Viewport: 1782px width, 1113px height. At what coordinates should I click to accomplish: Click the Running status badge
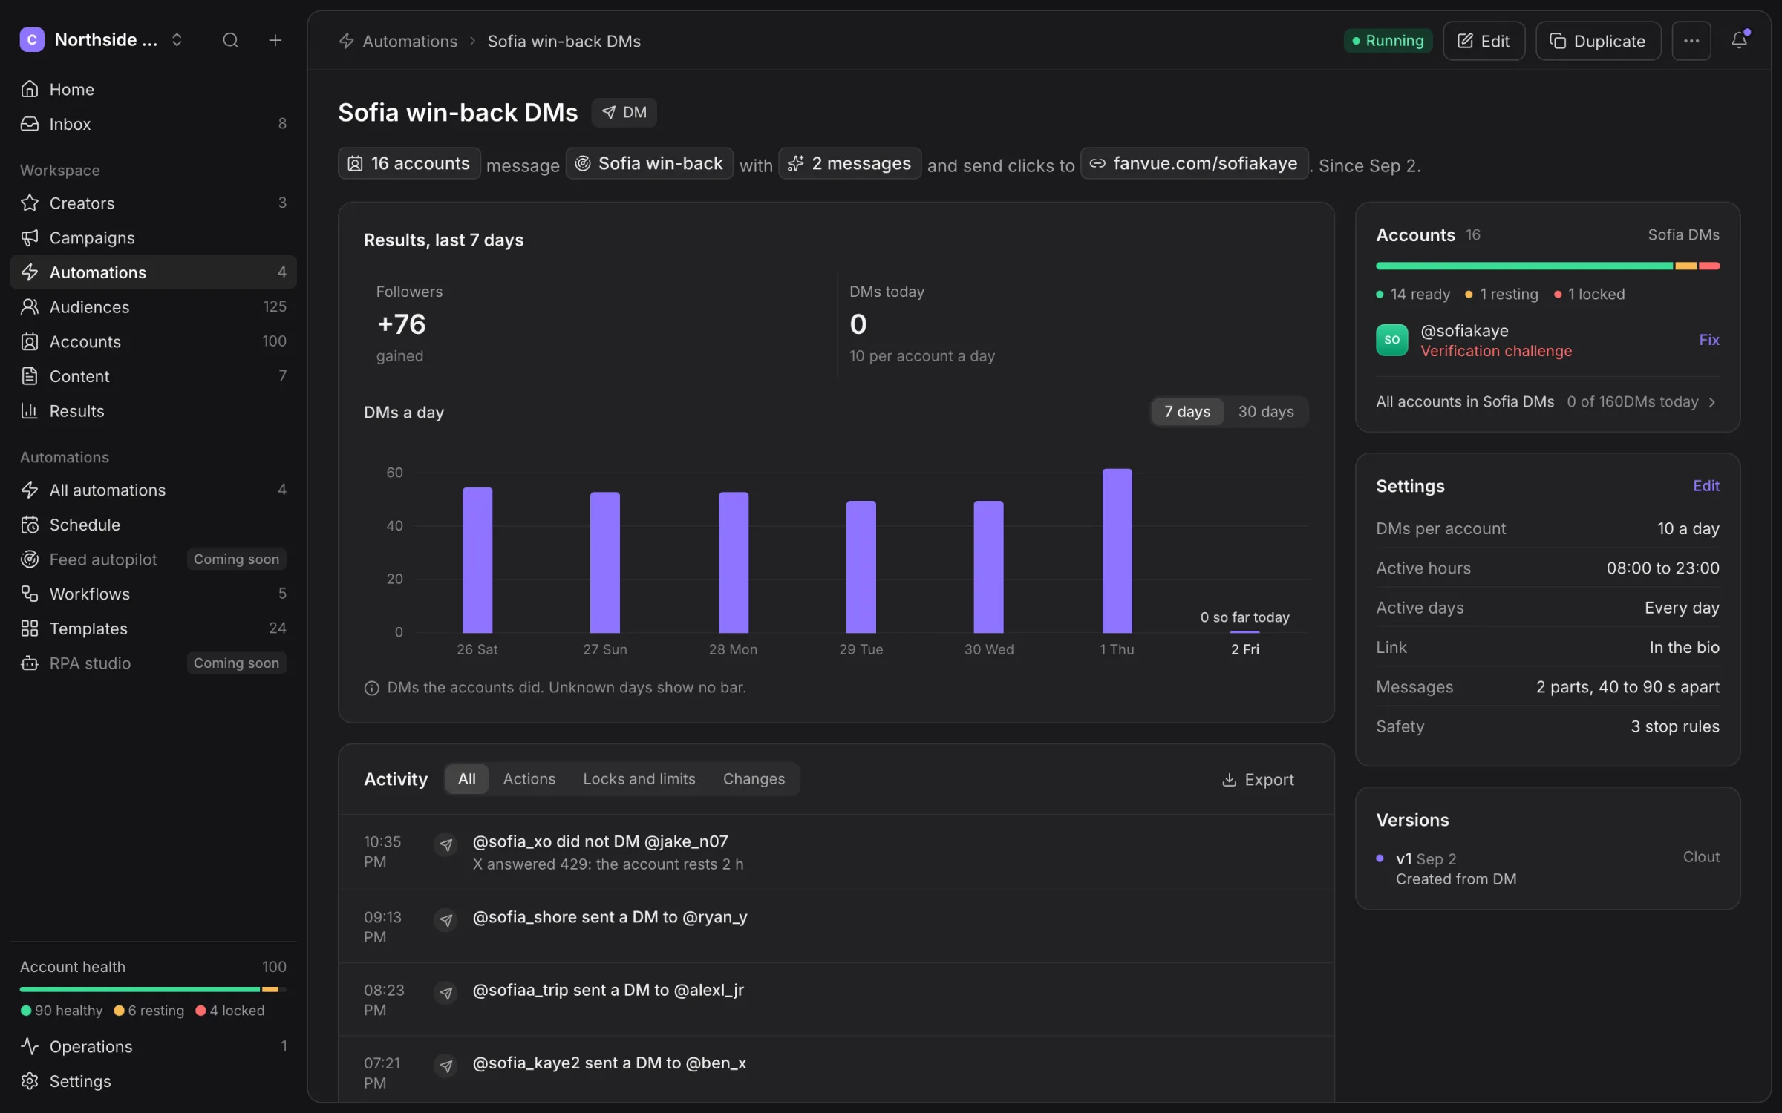(1387, 41)
